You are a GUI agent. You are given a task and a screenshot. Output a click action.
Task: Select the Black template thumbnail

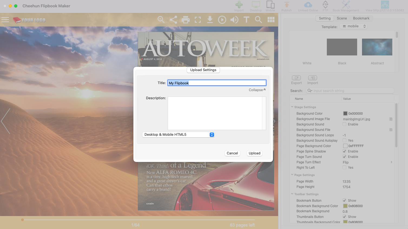pyautogui.click(x=342, y=47)
